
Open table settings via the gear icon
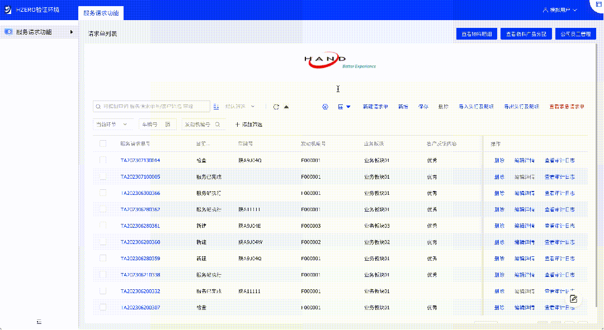point(325,107)
